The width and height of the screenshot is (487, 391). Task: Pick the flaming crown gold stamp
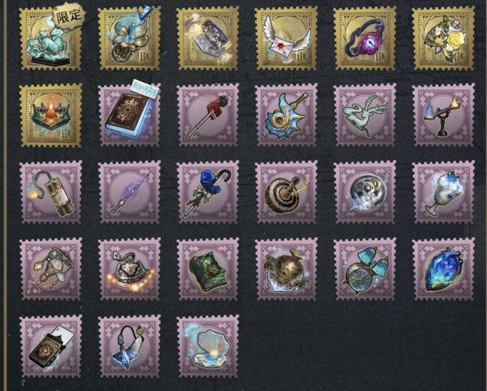(51, 115)
